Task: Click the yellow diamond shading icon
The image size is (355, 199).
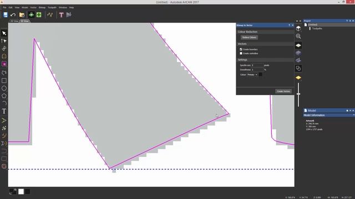Action: (x=298, y=78)
